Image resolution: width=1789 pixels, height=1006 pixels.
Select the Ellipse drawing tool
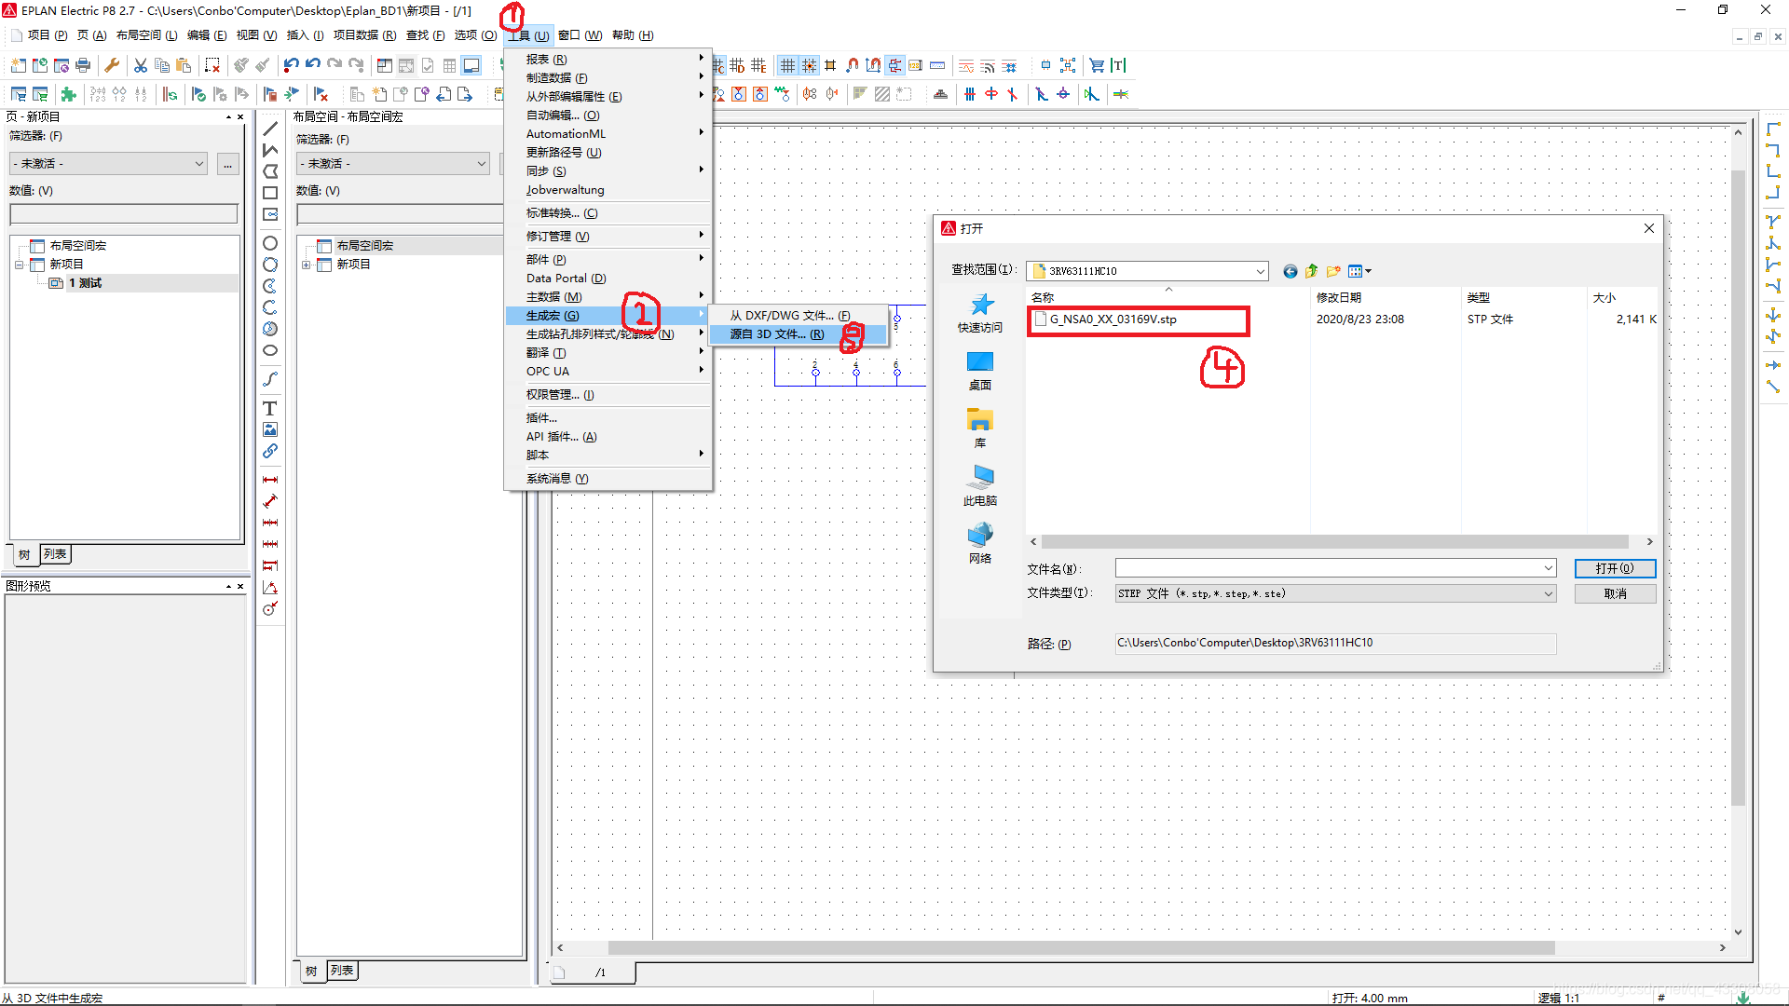tap(270, 351)
